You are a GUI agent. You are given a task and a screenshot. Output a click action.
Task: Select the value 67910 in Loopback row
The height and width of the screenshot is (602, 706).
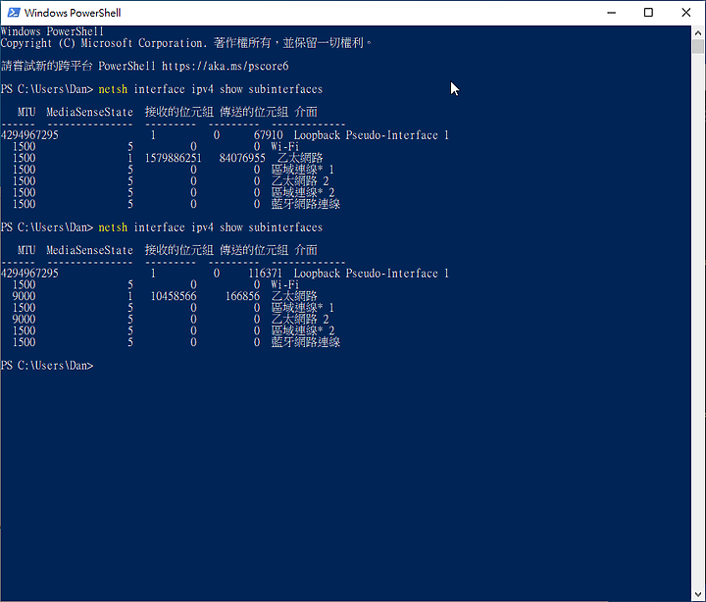pyautogui.click(x=269, y=135)
